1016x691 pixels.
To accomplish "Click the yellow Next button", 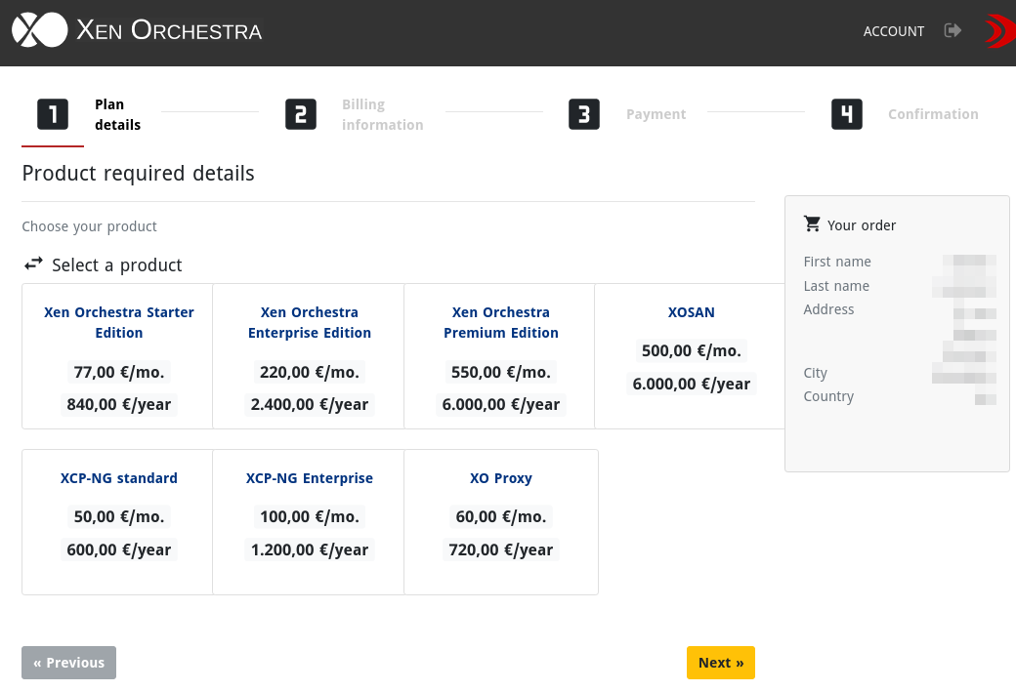I will [721, 663].
